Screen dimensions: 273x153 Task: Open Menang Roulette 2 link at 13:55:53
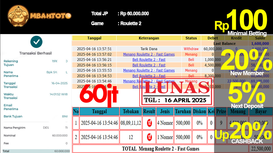click(149, 70)
